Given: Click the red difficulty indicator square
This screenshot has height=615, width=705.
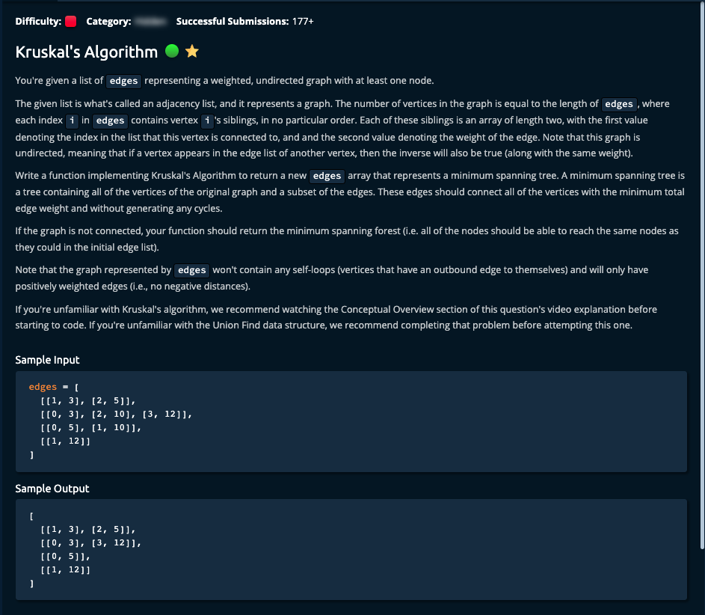Looking at the screenshot, I should pyautogui.click(x=71, y=22).
